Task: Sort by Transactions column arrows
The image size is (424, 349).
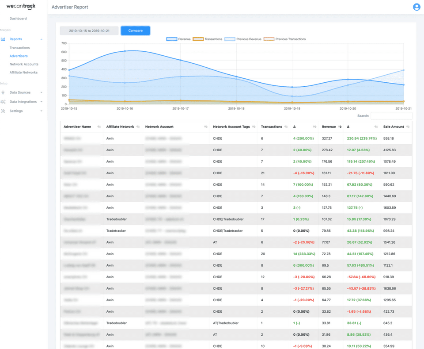Action: click(x=286, y=127)
